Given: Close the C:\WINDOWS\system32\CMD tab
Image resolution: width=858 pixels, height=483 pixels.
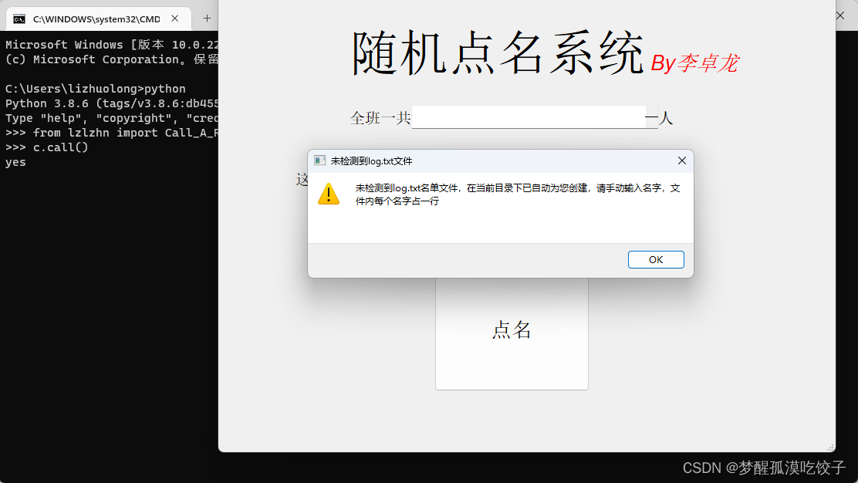Looking at the screenshot, I should pyautogui.click(x=175, y=19).
